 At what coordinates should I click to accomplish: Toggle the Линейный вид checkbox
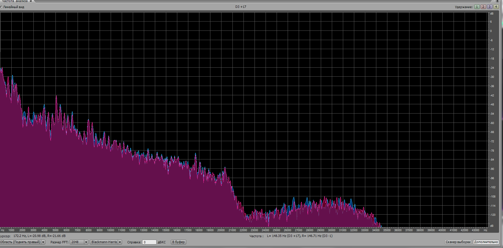click(1, 7)
